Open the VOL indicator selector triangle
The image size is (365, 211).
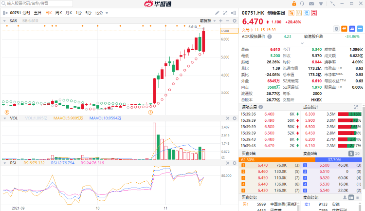4,118
